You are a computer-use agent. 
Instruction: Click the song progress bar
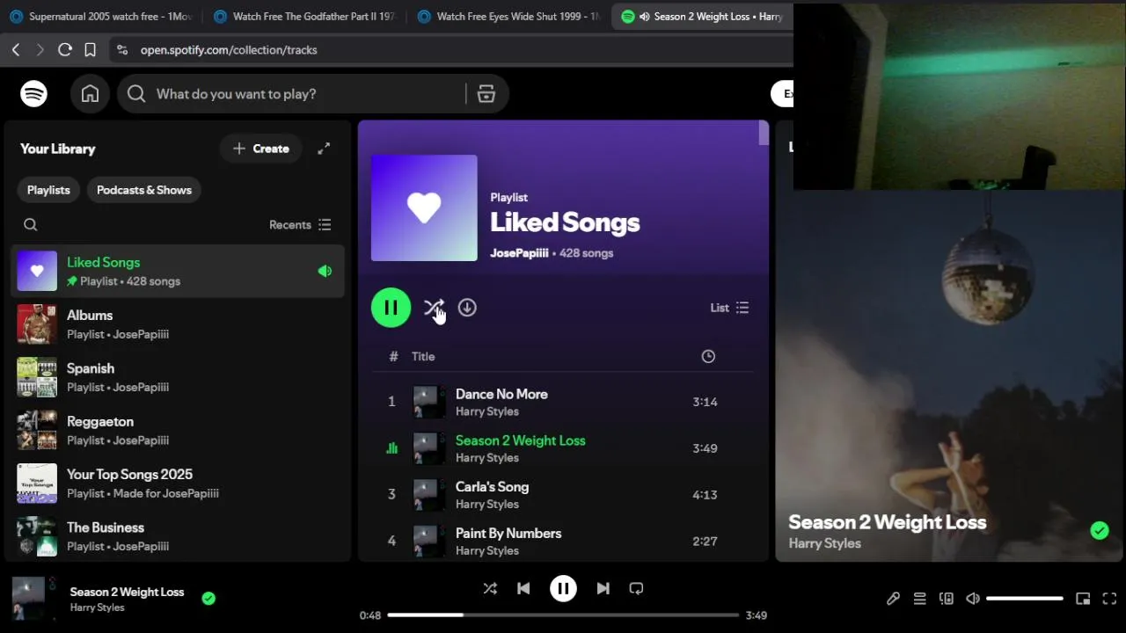tap(563, 615)
